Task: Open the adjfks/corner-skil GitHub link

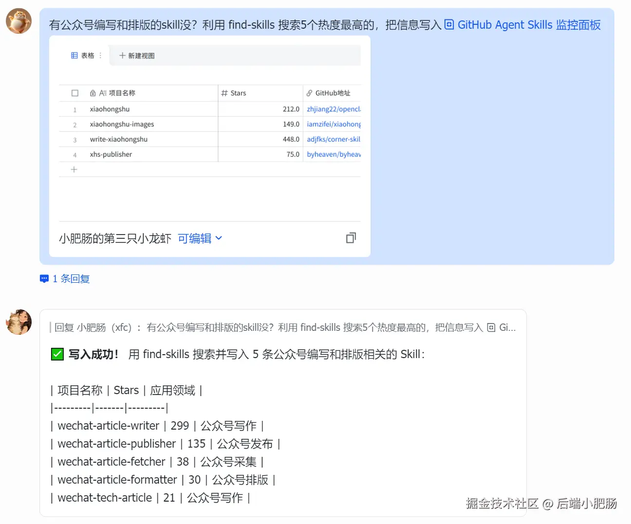Action: point(334,139)
